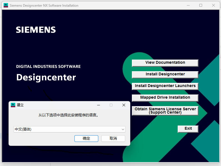Minimize the 建立 dialog

tap(99, 105)
